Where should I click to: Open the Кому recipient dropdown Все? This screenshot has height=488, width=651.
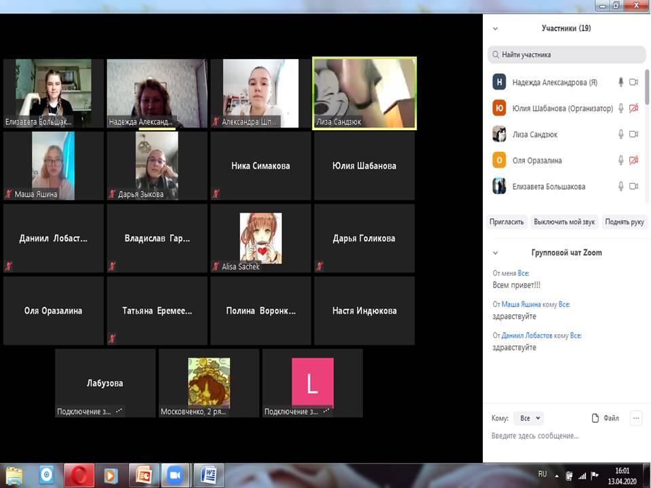click(528, 418)
